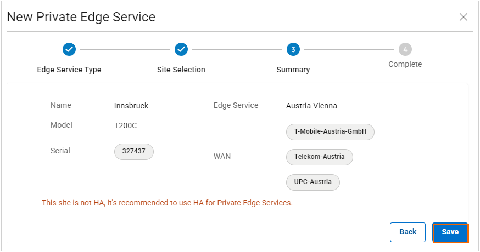Click the step 4 Complete circle icon
The height and width of the screenshot is (252, 480).
click(405, 49)
